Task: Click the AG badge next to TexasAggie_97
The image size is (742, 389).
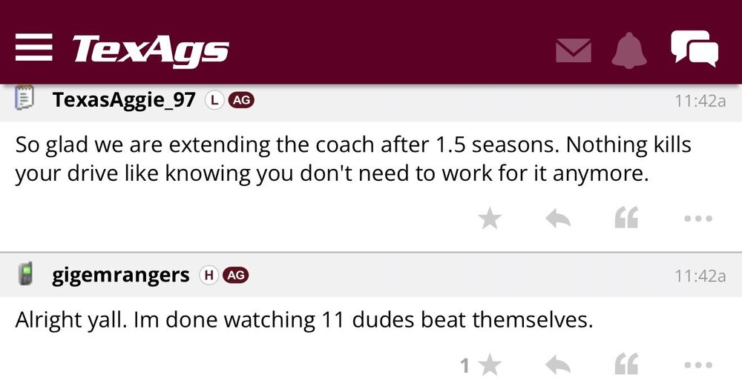Action: click(241, 101)
